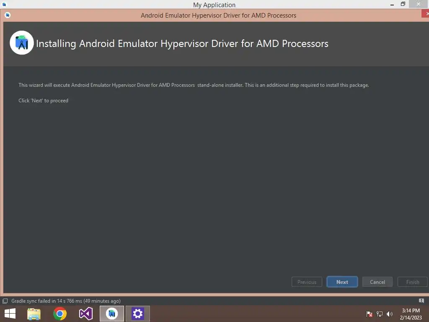Click the dialog title bar Android Studio icon
This screenshot has height=322, width=429.
8,15
